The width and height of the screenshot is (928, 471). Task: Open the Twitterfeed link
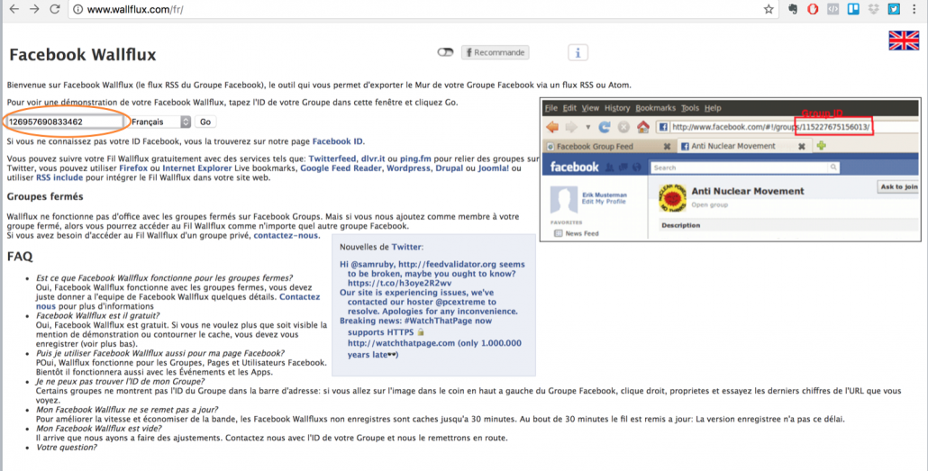click(x=332, y=159)
